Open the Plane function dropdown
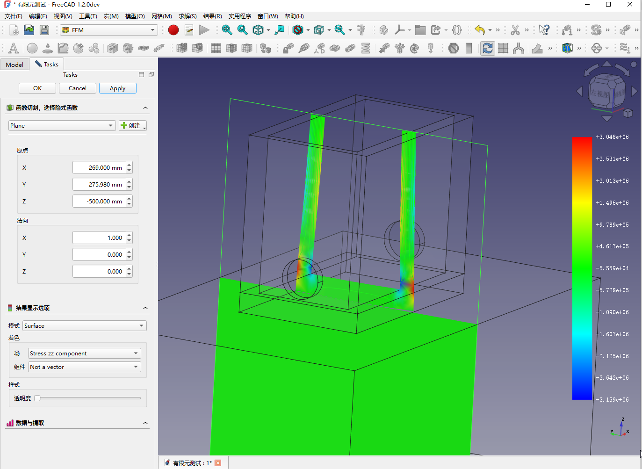642x469 pixels. click(x=62, y=126)
